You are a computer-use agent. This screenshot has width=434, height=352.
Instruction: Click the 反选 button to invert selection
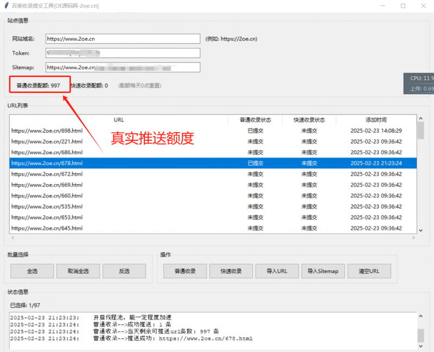[124, 271]
